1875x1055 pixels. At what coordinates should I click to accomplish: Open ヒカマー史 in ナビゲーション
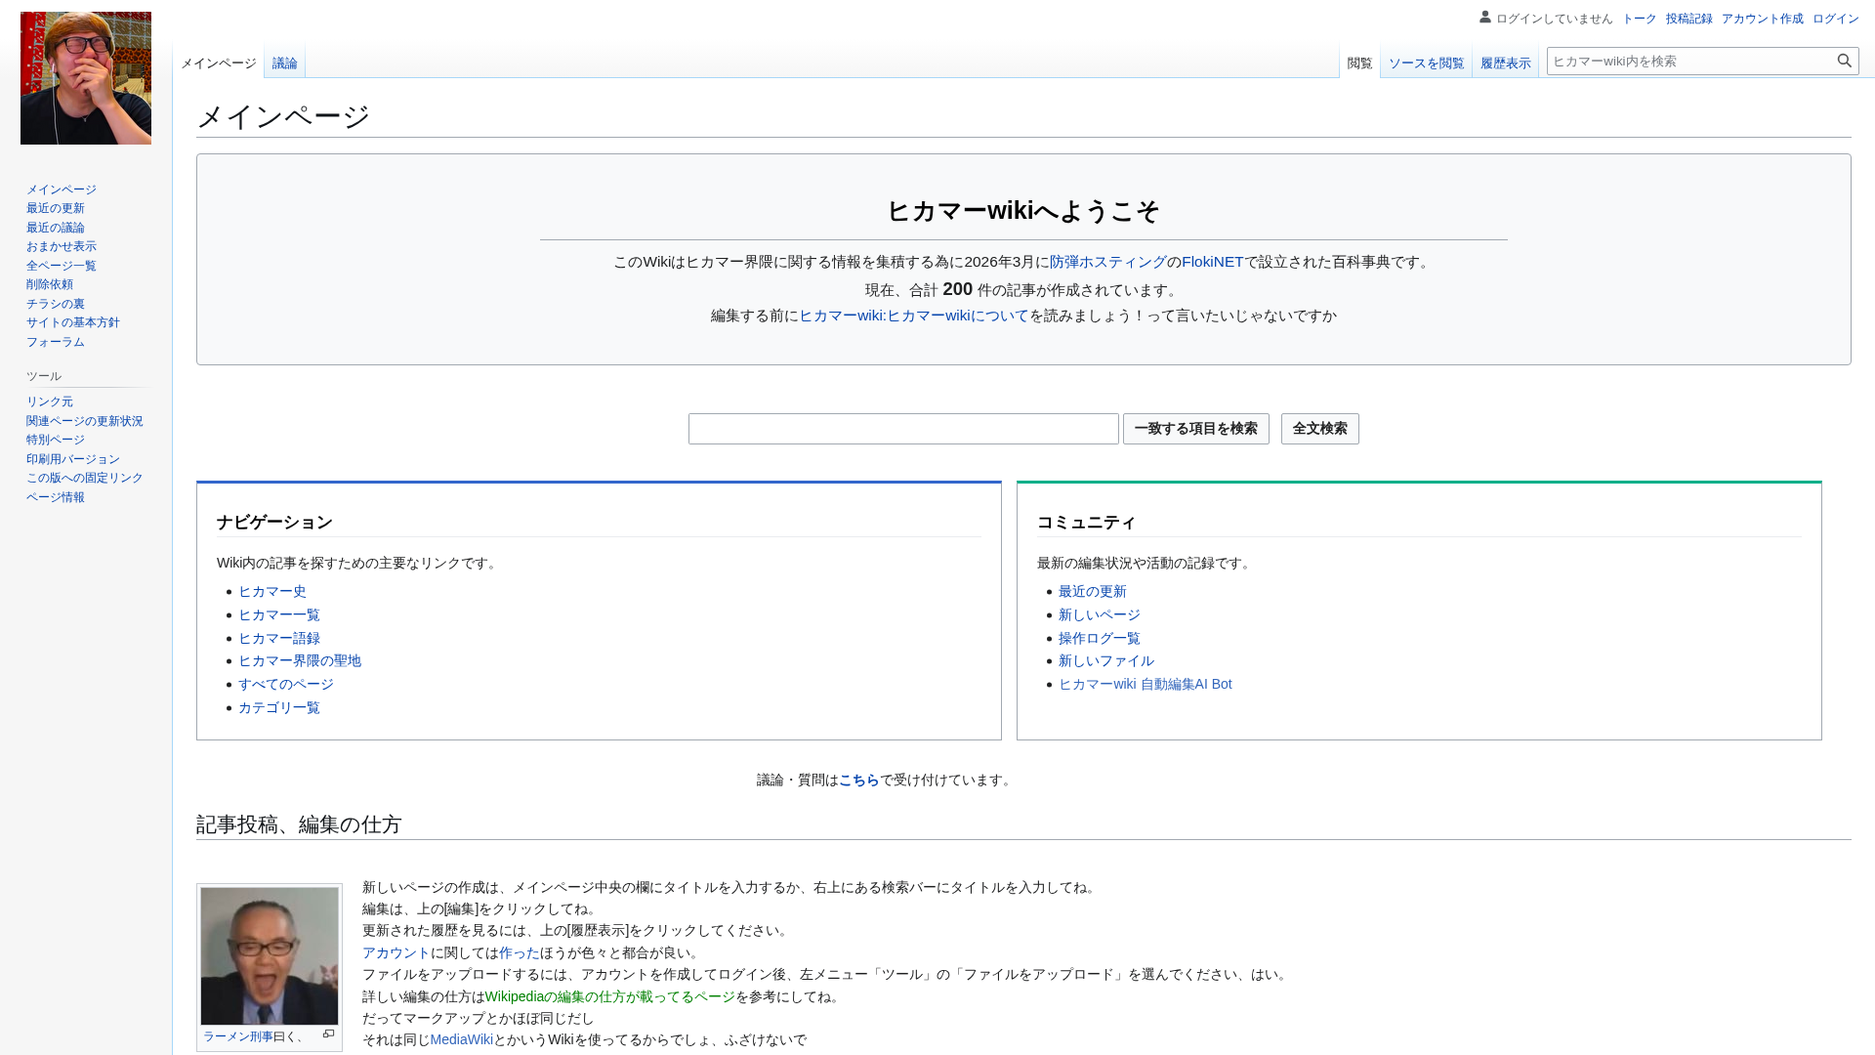point(272,591)
